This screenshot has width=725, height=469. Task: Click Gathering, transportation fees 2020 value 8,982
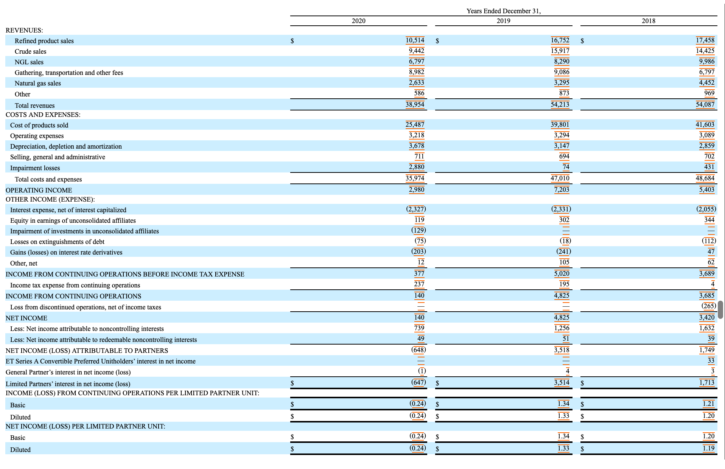tap(416, 72)
